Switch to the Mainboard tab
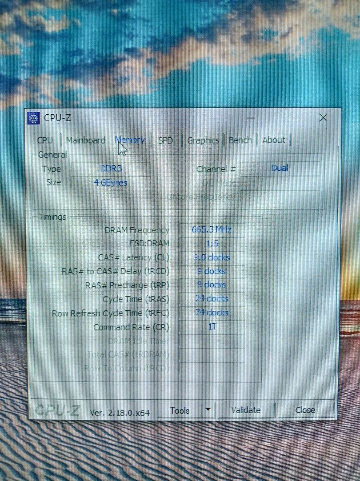Screen dimensions: 360x481 pyautogui.click(x=86, y=140)
